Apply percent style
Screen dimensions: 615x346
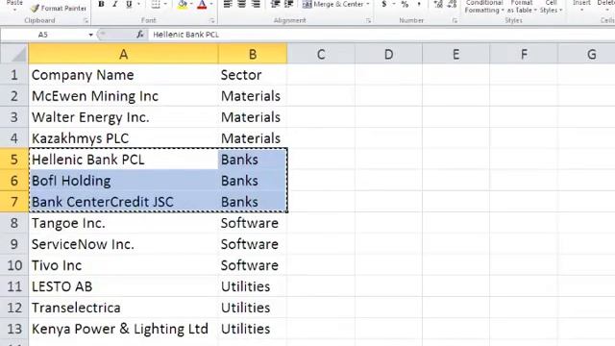405,4
